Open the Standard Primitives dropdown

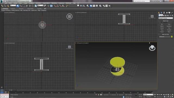(166, 18)
